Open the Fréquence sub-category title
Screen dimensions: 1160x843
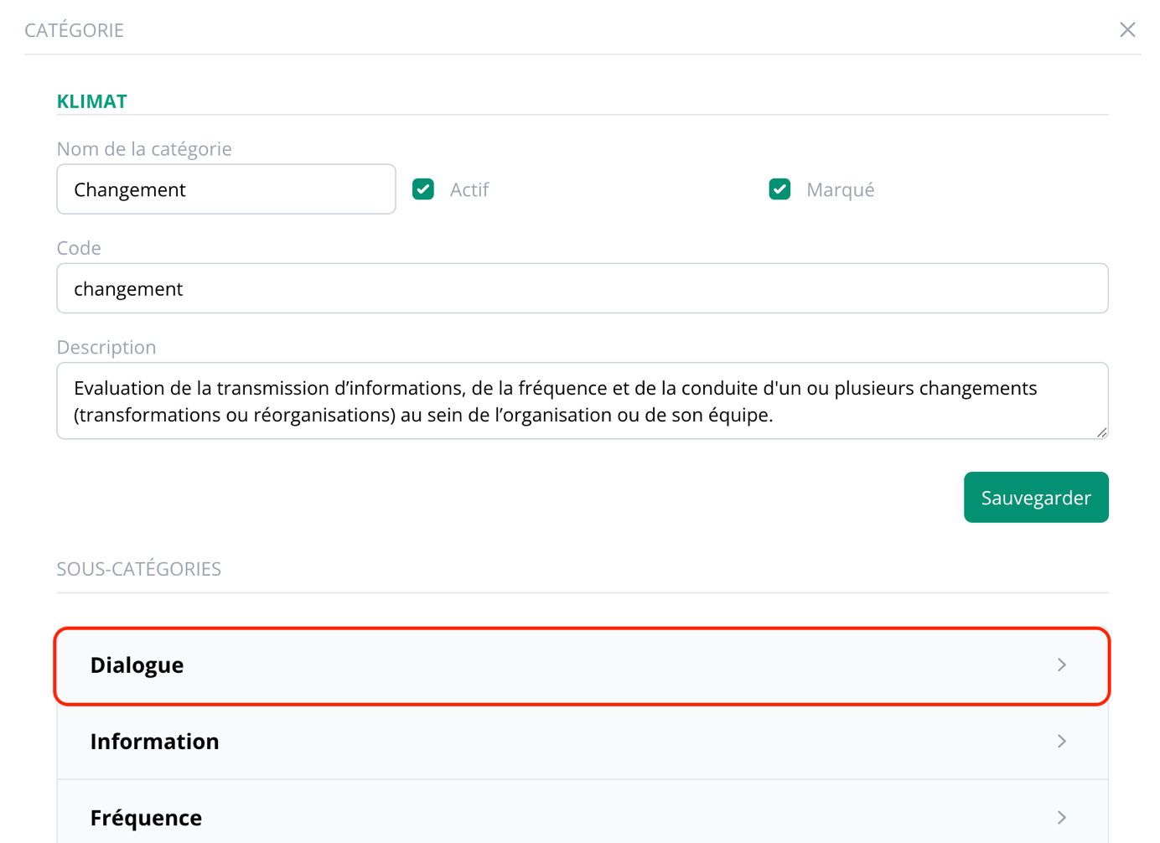[146, 818]
